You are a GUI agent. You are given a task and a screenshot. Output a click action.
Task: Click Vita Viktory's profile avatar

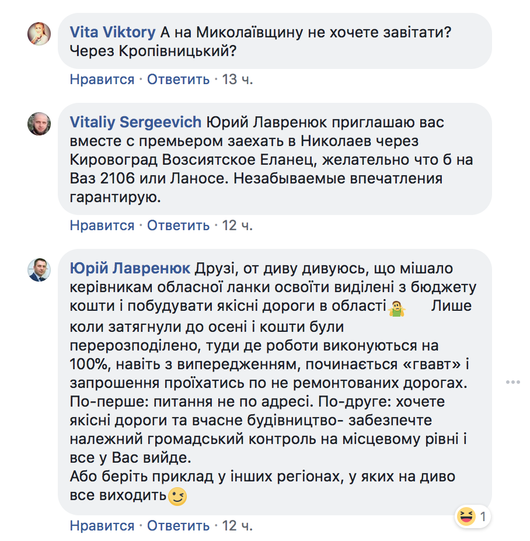click(x=40, y=33)
